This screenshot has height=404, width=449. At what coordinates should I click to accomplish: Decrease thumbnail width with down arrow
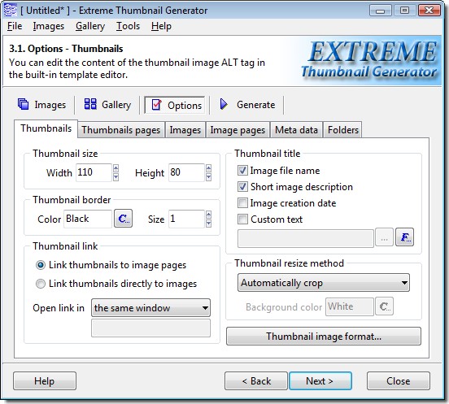point(116,177)
